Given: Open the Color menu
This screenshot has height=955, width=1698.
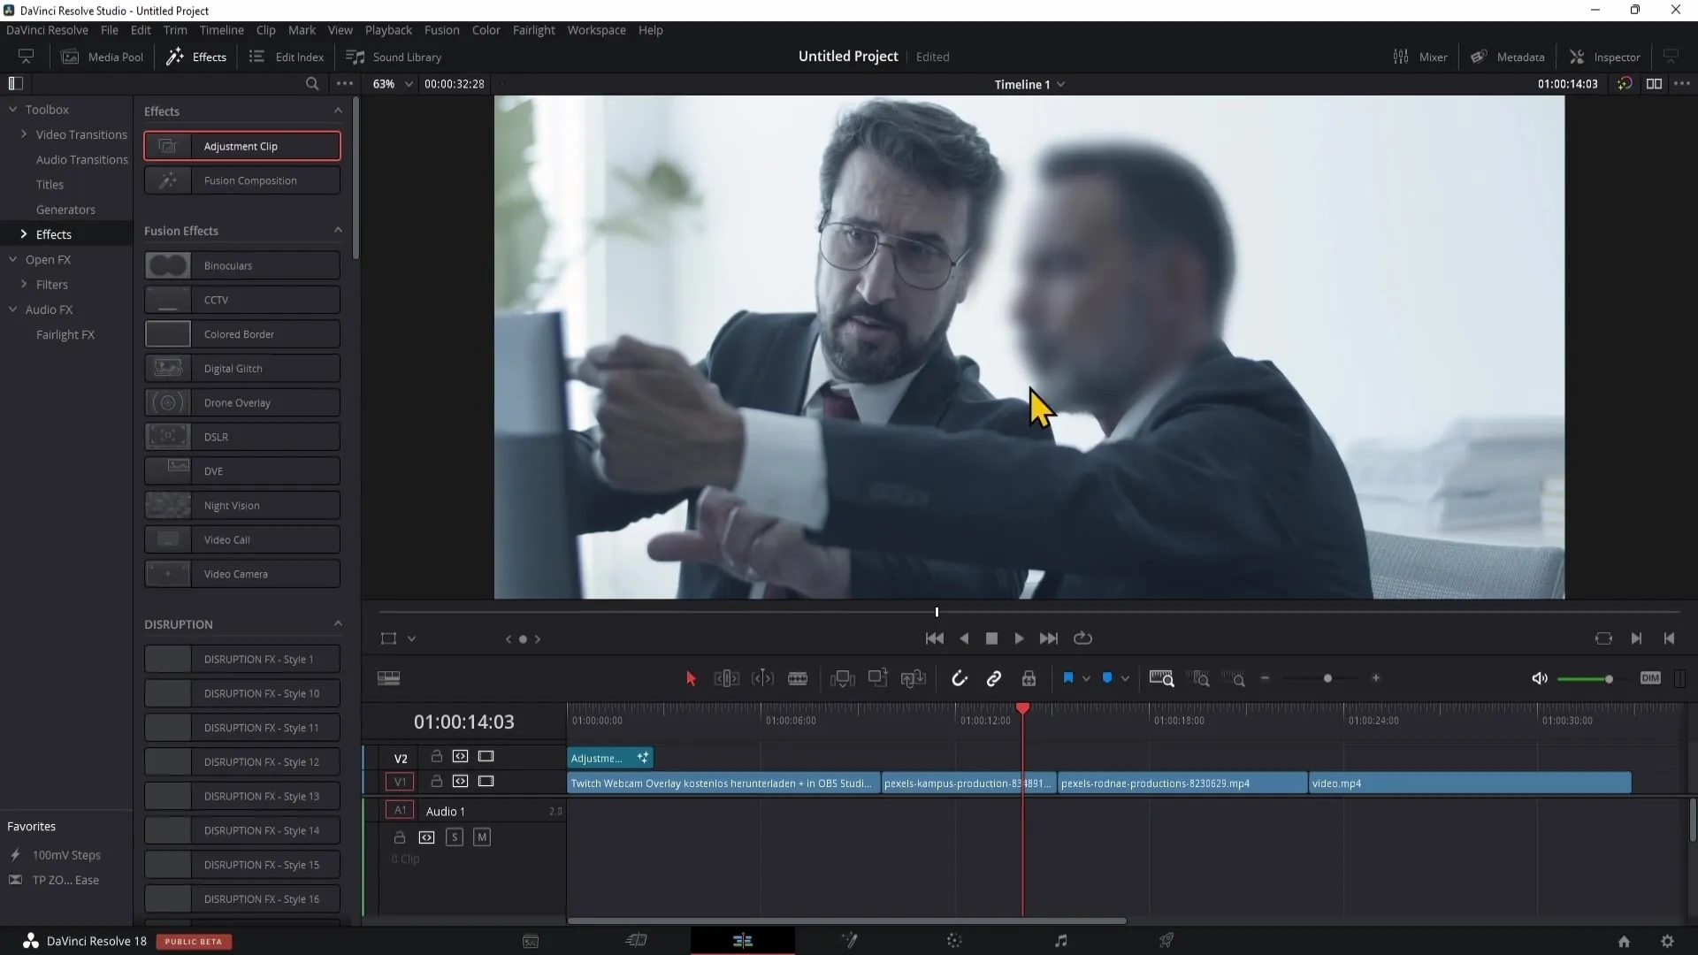Looking at the screenshot, I should click(x=486, y=30).
